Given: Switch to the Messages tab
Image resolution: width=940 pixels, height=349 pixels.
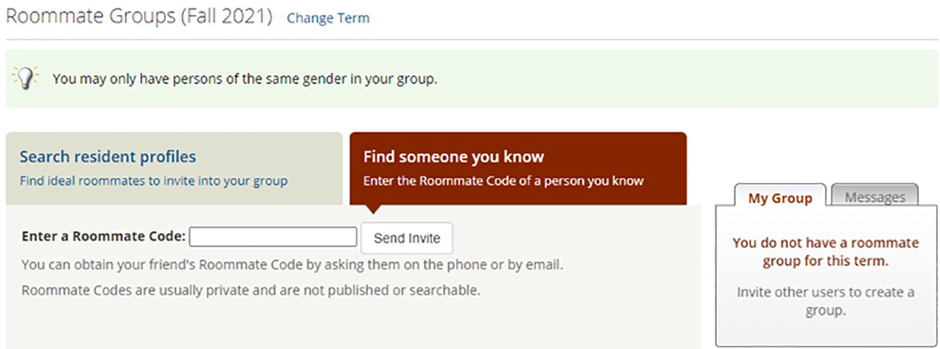Looking at the screenshot, I should coord(875,196).
